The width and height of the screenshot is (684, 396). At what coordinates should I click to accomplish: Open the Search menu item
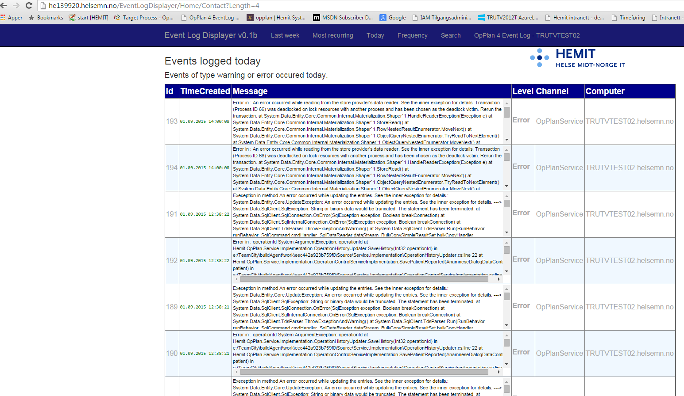451,35
